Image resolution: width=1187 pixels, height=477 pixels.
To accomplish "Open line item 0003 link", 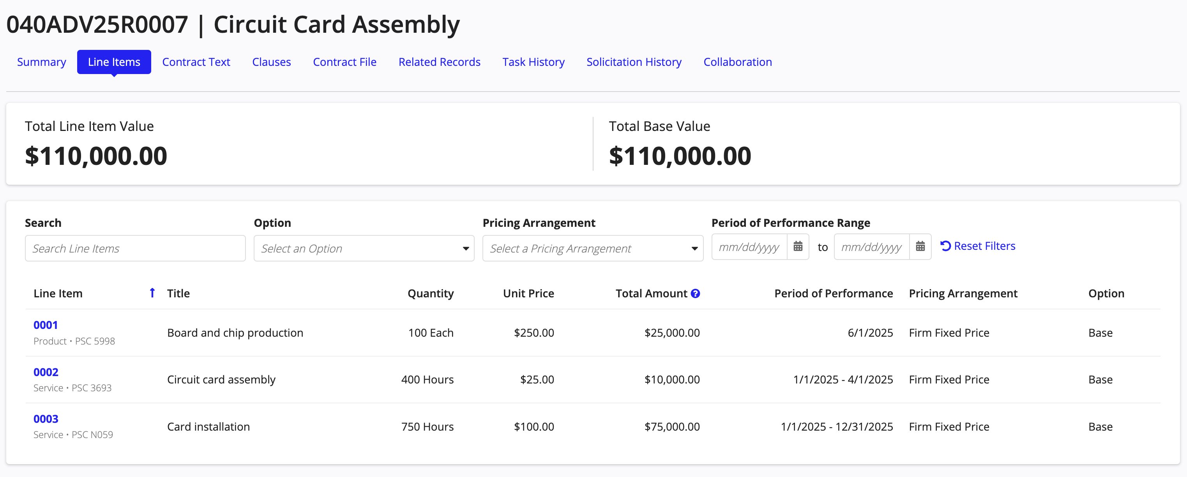I will [46, 419].
